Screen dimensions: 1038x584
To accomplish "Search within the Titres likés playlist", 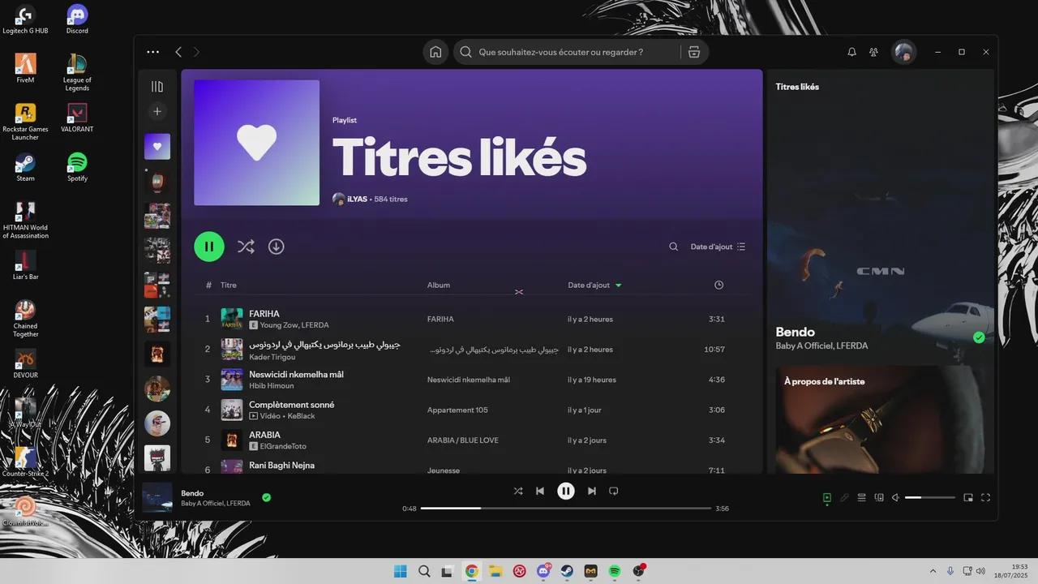I will tap(673, 247).
